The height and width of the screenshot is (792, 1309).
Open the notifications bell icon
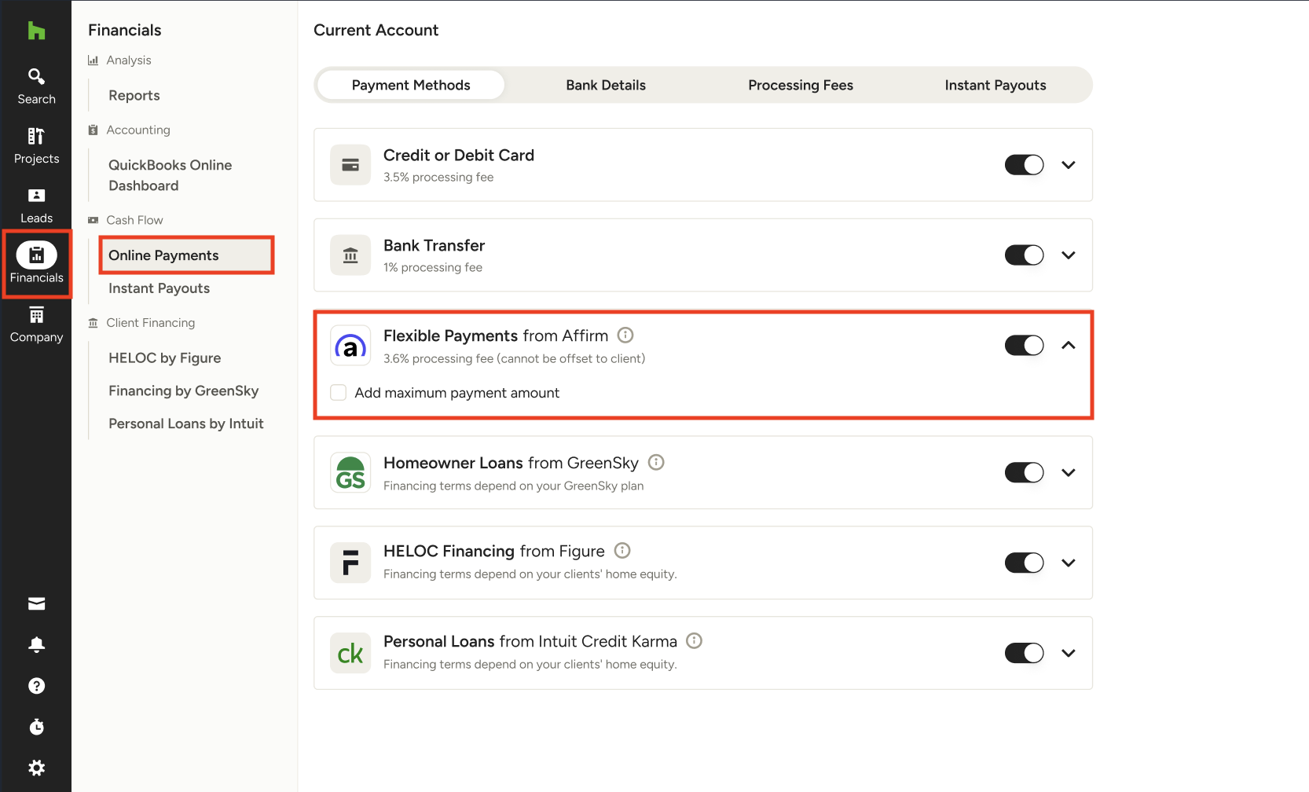36,645
